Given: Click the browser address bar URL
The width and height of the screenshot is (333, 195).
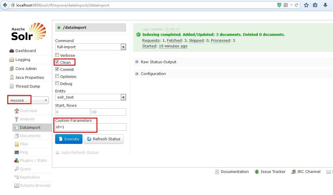Looking at the screenshot, I should coord(63,5).
